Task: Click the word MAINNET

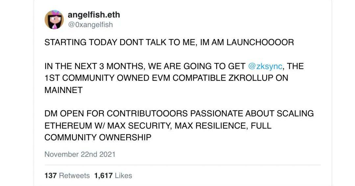Action: coord(63,90)
